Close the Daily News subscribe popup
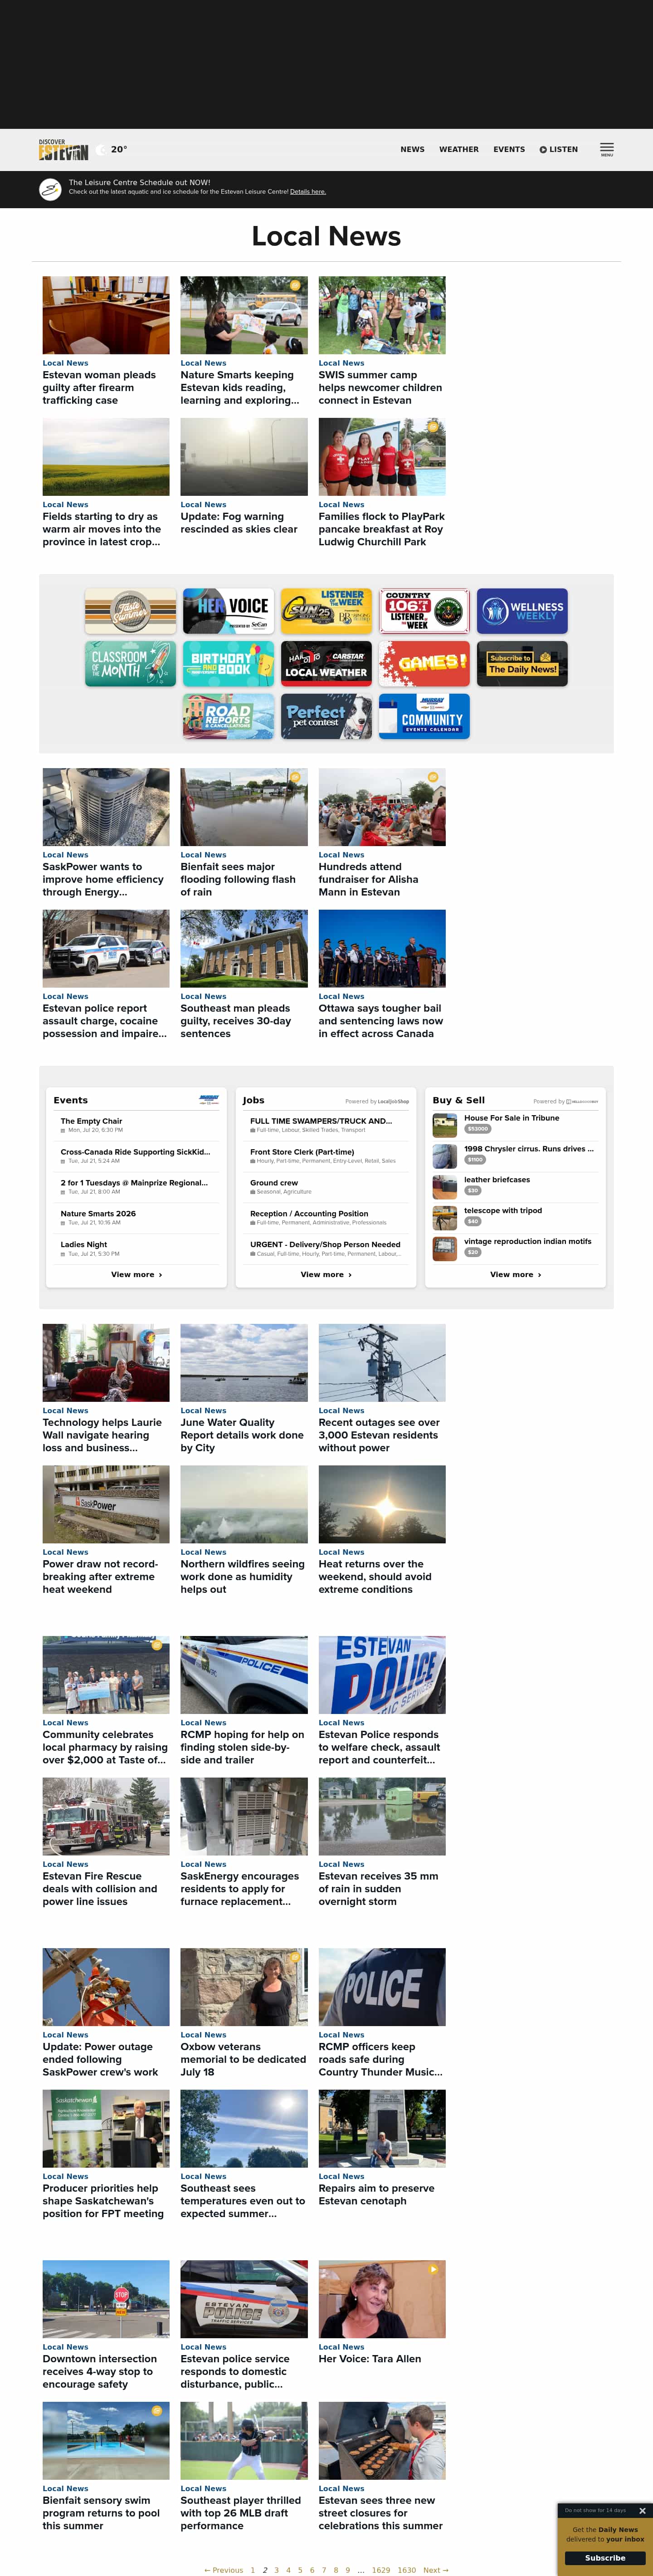The image size is (653, 2576). 642,2511
